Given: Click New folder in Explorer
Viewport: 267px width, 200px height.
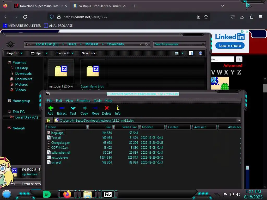Looking at the screenshot, I should 89,53.
